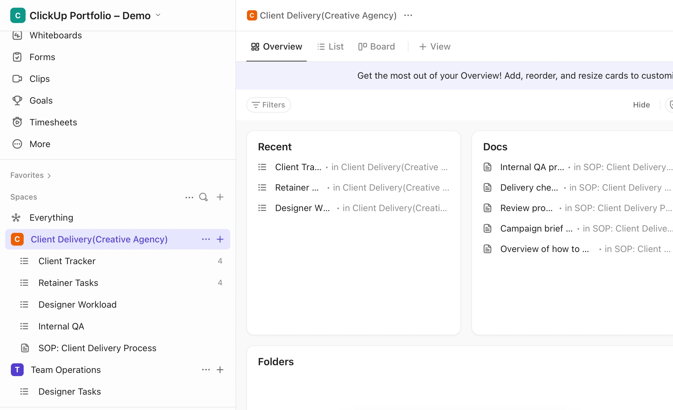Open the Spaces options ellipsis
673x410 pixels.
click(189, 197)
